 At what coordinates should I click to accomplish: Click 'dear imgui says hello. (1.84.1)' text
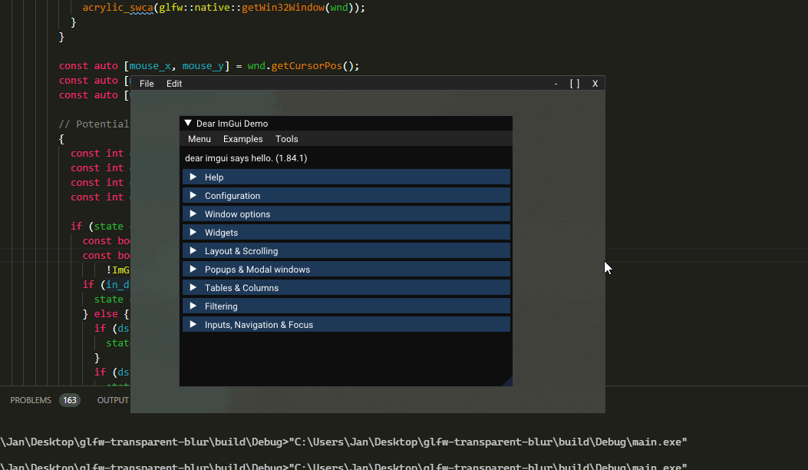pos(246,158)
